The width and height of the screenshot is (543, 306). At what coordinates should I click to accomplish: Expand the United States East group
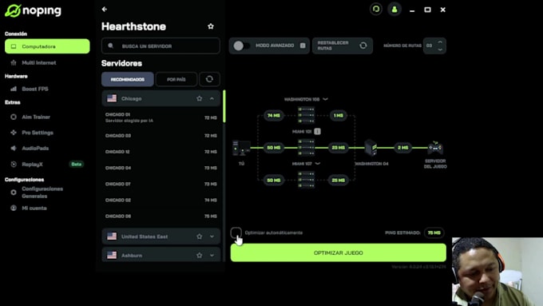[x=212, y=236]
